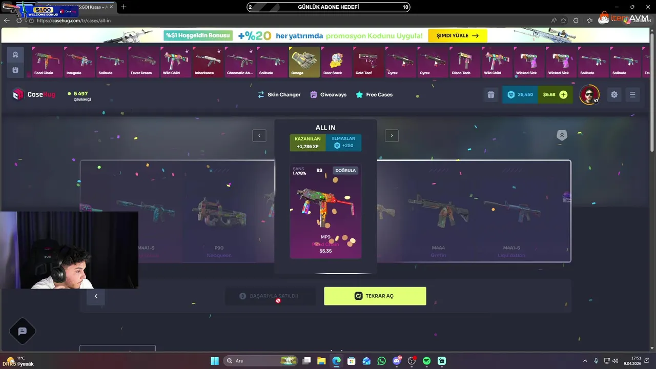This screenshot has width=656, height=369.
Task: Open WhatsApp from taskbar
Action: coord(381,361)
